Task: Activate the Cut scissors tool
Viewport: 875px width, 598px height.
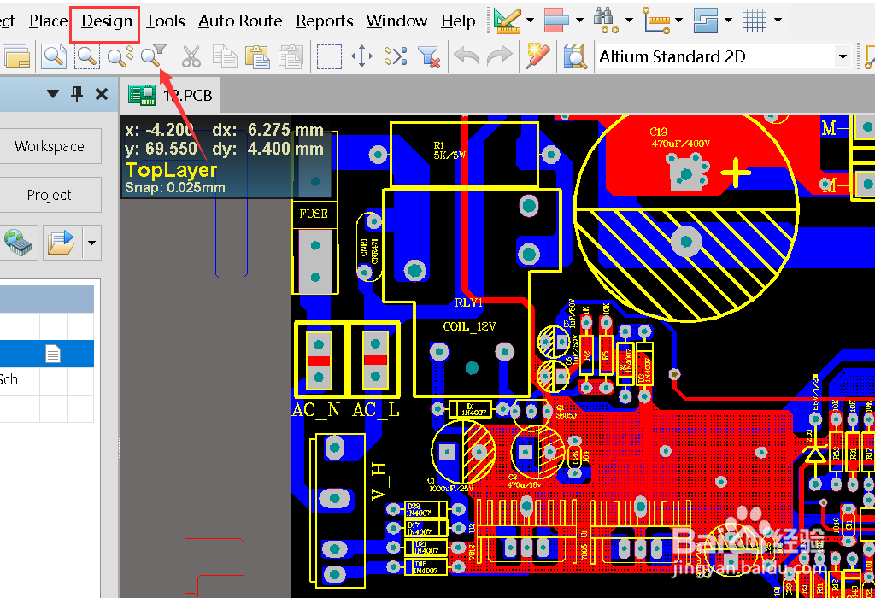Action: pos(191,56)
